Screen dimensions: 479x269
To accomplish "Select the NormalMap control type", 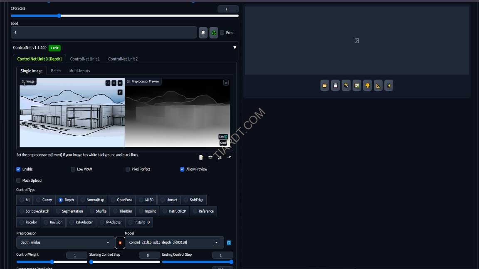I will coord(93,200).
